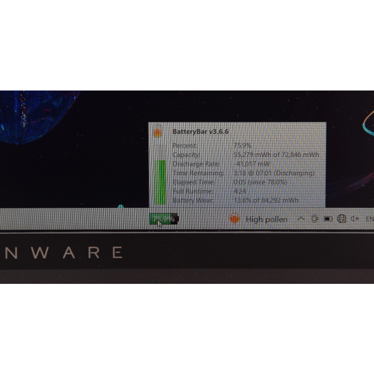374x374 pixels.
Task: Click the Percent value 75.9%
Action: pos(243,145)
